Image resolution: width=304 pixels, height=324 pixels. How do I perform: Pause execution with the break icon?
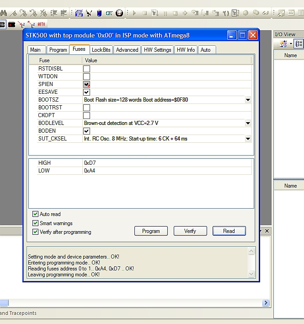[165, 13]
